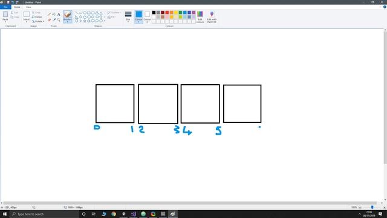Click the horizontal scrollbar

point(190,203)
